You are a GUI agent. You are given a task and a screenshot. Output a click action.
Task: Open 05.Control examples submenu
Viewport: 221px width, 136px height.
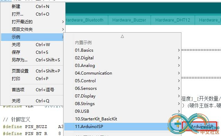pyautogui.click(x=122, y=80)
